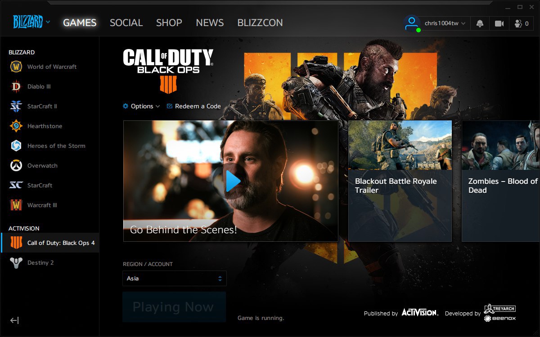Expand the chris1004tw account dropdown
The height and width of the screenshot is (337, 540).
tap(445, 23)
